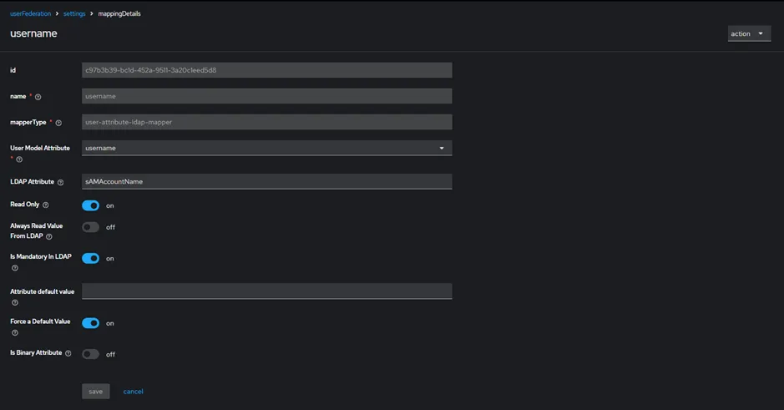This screenshot has height=410, width=784.
Task: Click the Read Only help icon
Action: point(45,205)
